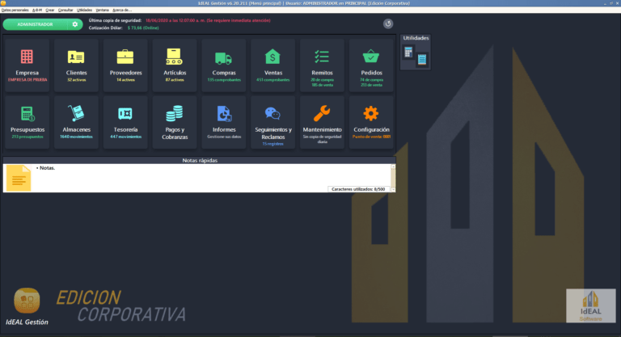Image resolution: width=621 pixels, height=337 pixels.
Task: Open the Consultar menu
Action: click(65, 10)
